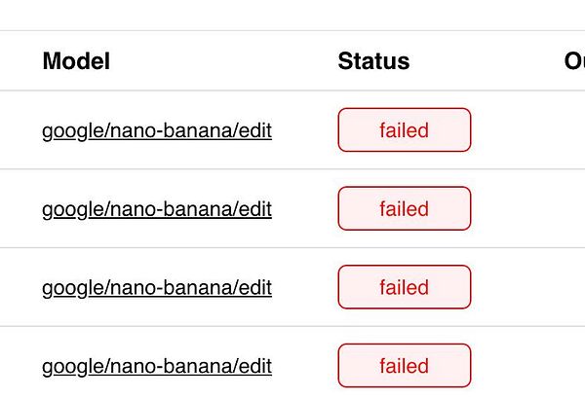585x399 pixels.
Task: Select the bottom row's failed status badge
Action: [404, 367]
